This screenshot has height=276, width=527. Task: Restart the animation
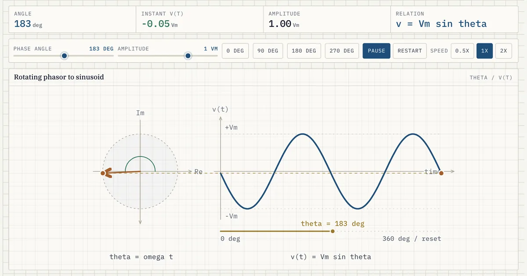410,51
